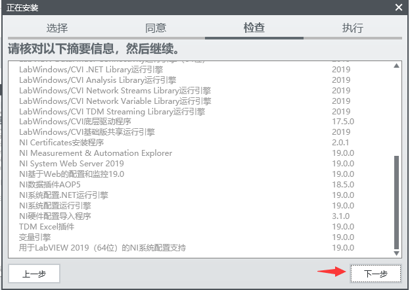Select TDM Excel插件 row
410x290 pixels.
[187, 227]
